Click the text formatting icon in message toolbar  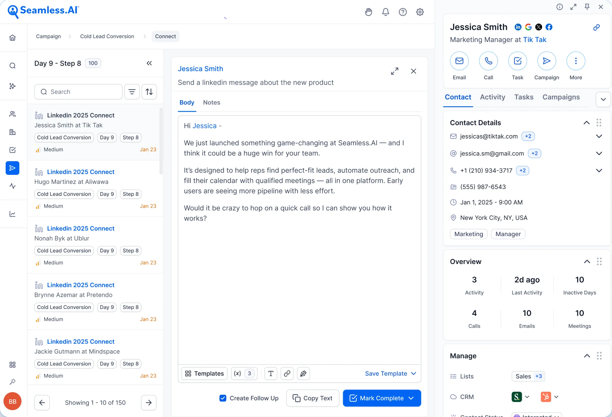pos(270,373)
